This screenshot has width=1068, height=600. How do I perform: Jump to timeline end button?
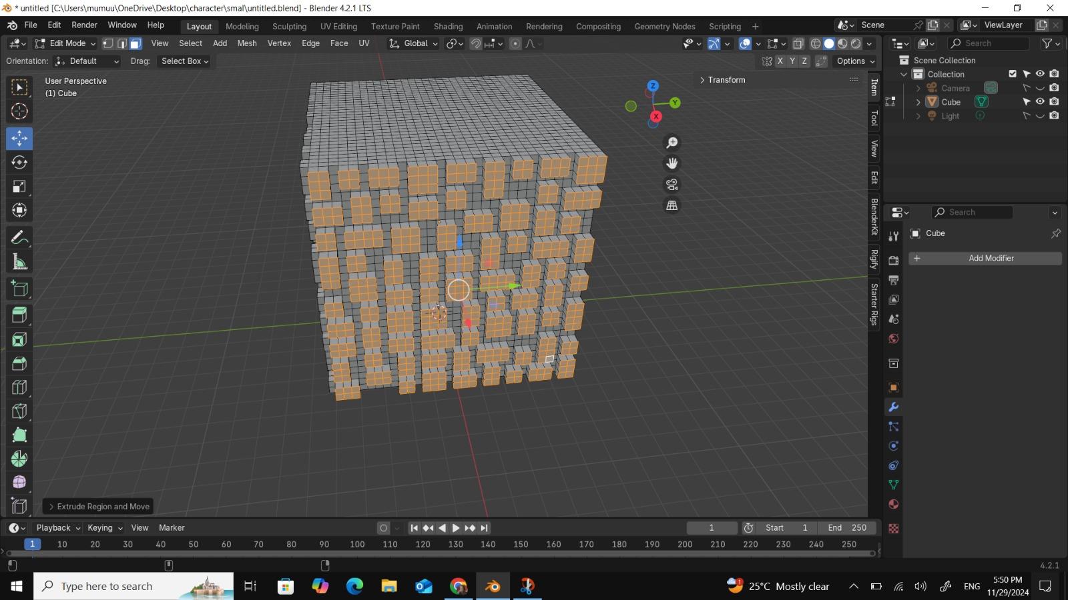[485, 528]
